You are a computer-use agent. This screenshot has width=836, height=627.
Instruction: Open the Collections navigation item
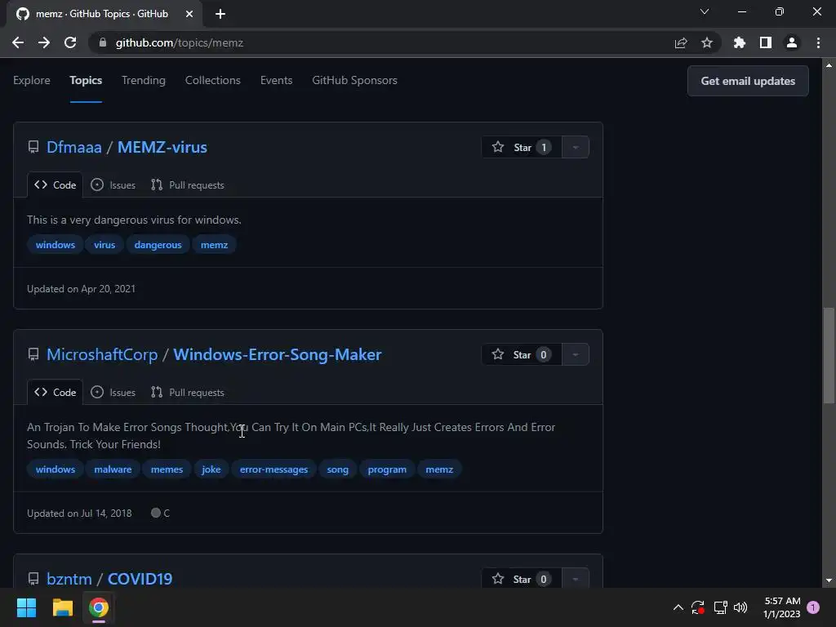213,81
